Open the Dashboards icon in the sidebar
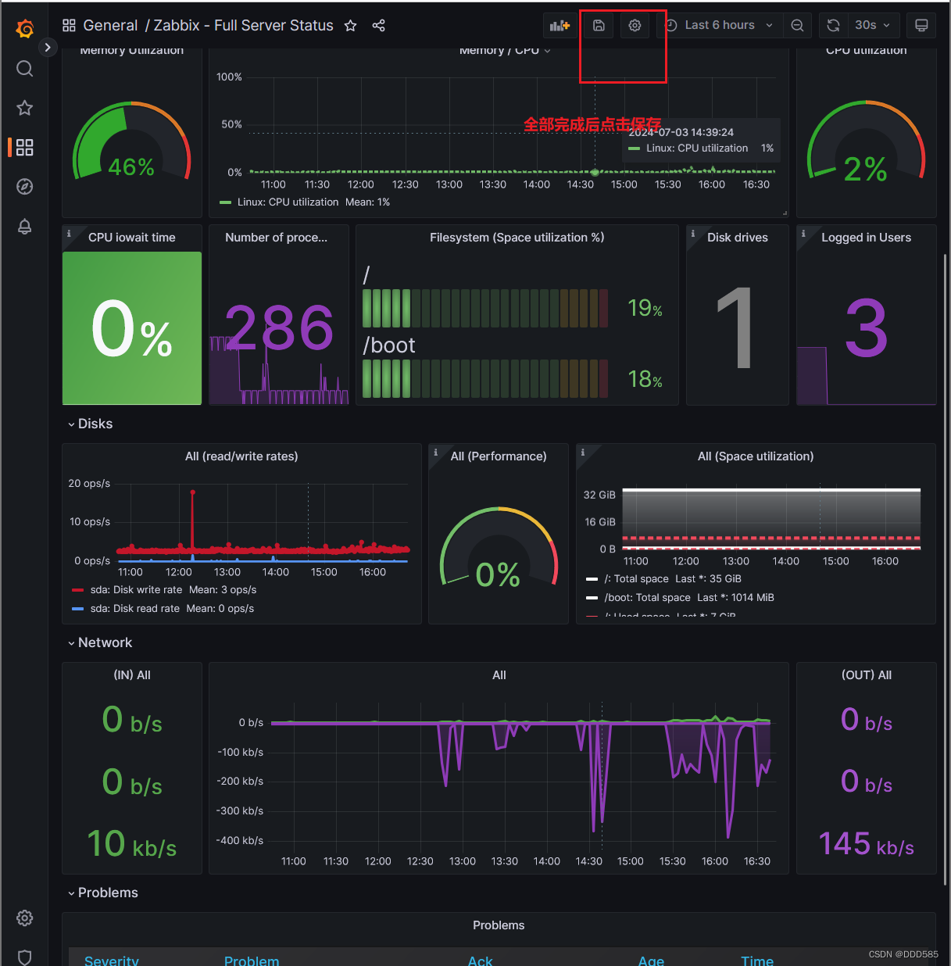951x966 pixels. [25, 147]
